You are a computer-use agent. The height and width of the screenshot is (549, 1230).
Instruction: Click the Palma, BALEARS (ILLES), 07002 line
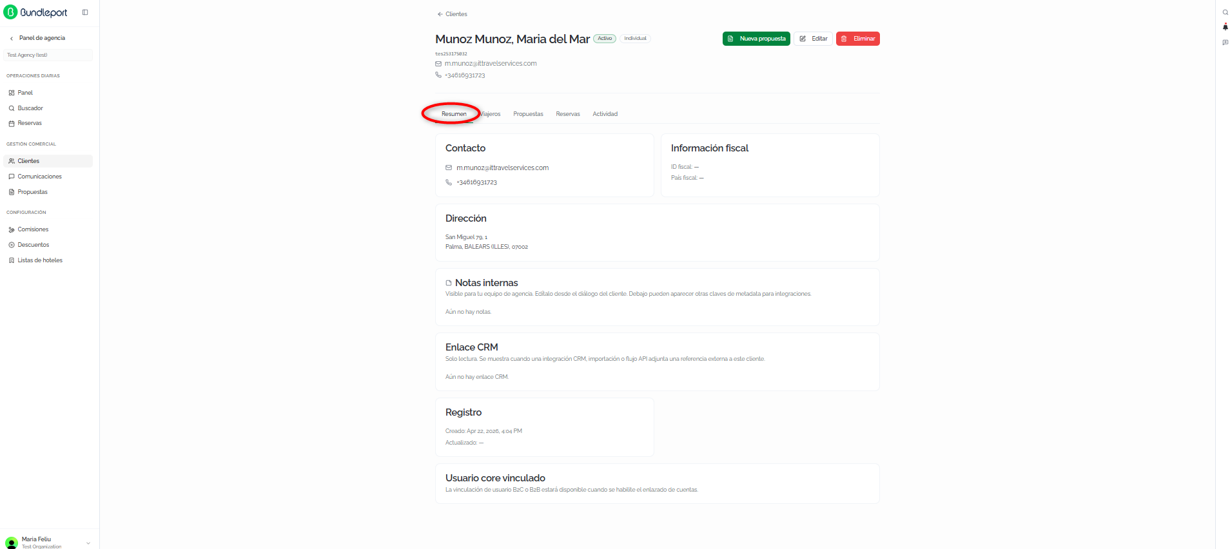[487, 247]
